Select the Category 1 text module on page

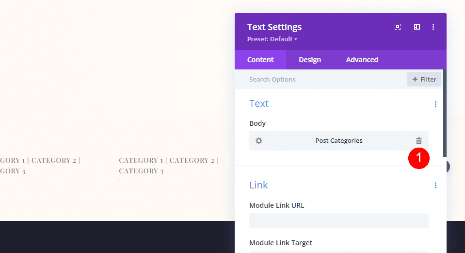tap(168, 165)
